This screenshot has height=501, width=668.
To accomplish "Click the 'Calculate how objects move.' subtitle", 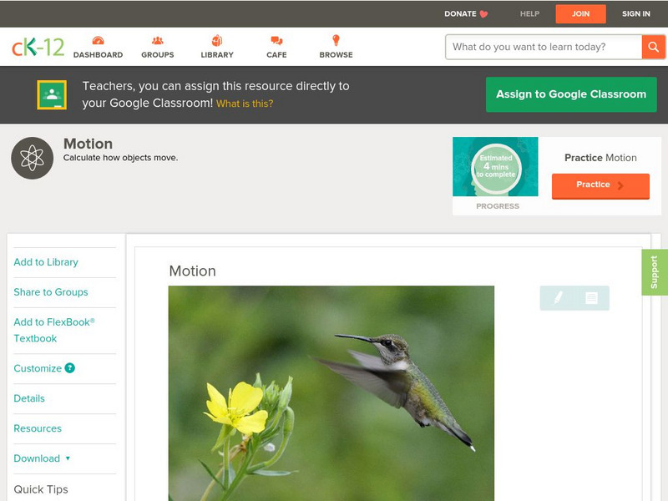I will click(x=120, y=158).
